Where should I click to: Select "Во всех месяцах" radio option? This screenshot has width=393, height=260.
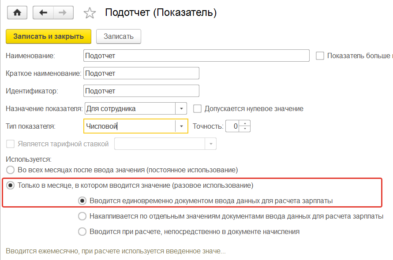tap(10, 170)
